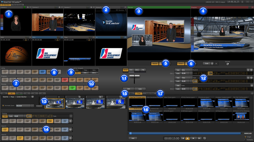Open Network monitor Receive dropdown
The image size is (254, 142).
[121, 10]
